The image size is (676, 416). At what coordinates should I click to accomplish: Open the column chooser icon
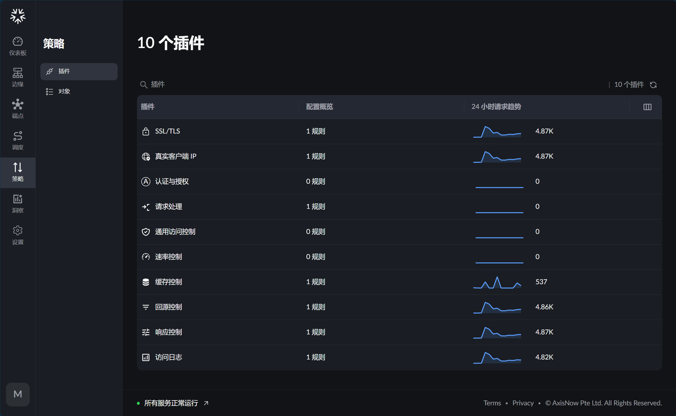tap(647, 107)
